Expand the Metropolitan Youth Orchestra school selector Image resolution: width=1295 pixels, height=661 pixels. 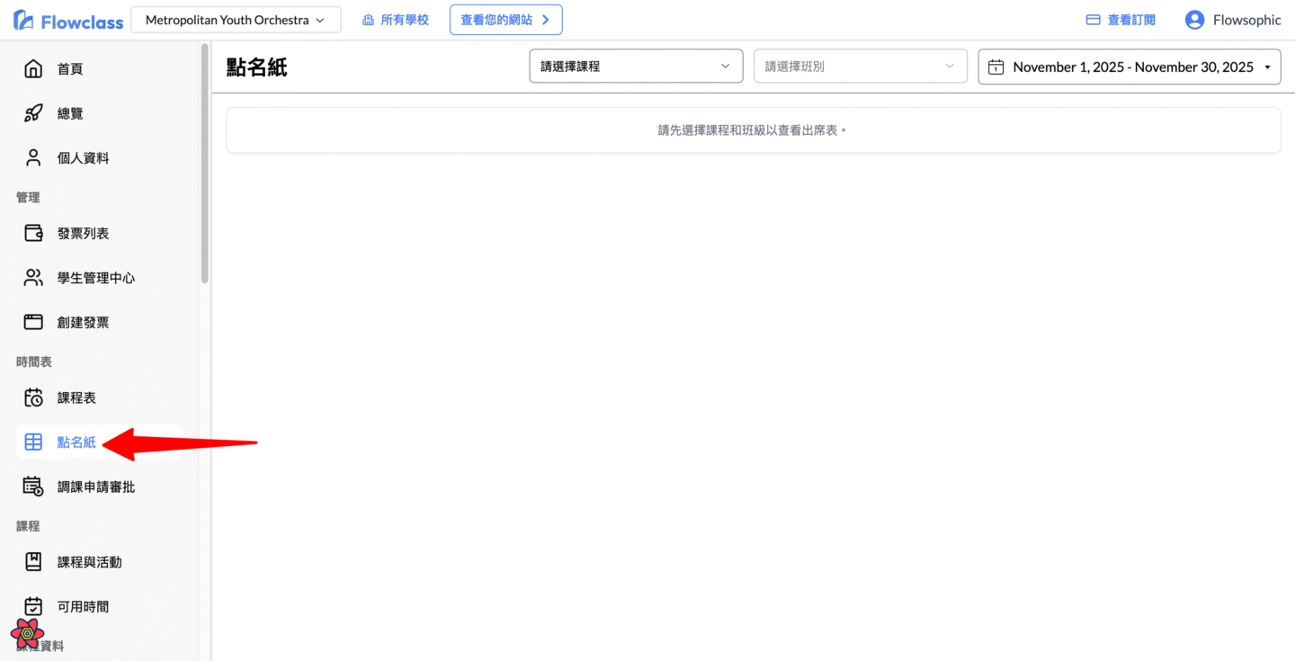tap(236, 20)
